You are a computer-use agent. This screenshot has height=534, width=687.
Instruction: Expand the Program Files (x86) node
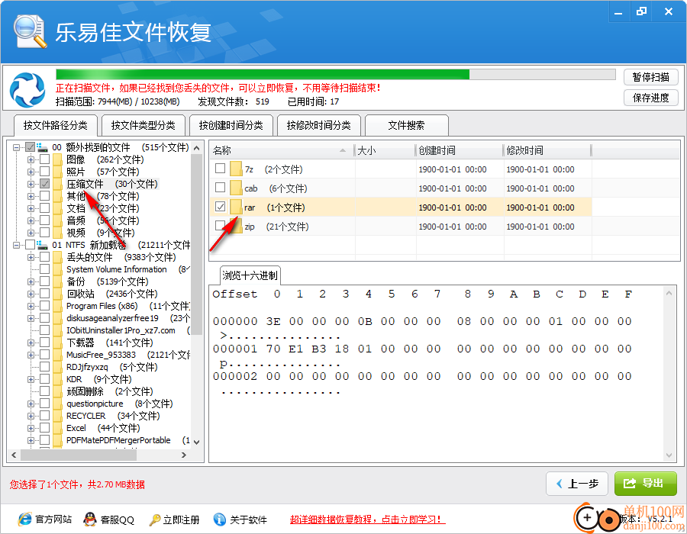(x=31, y=307)
